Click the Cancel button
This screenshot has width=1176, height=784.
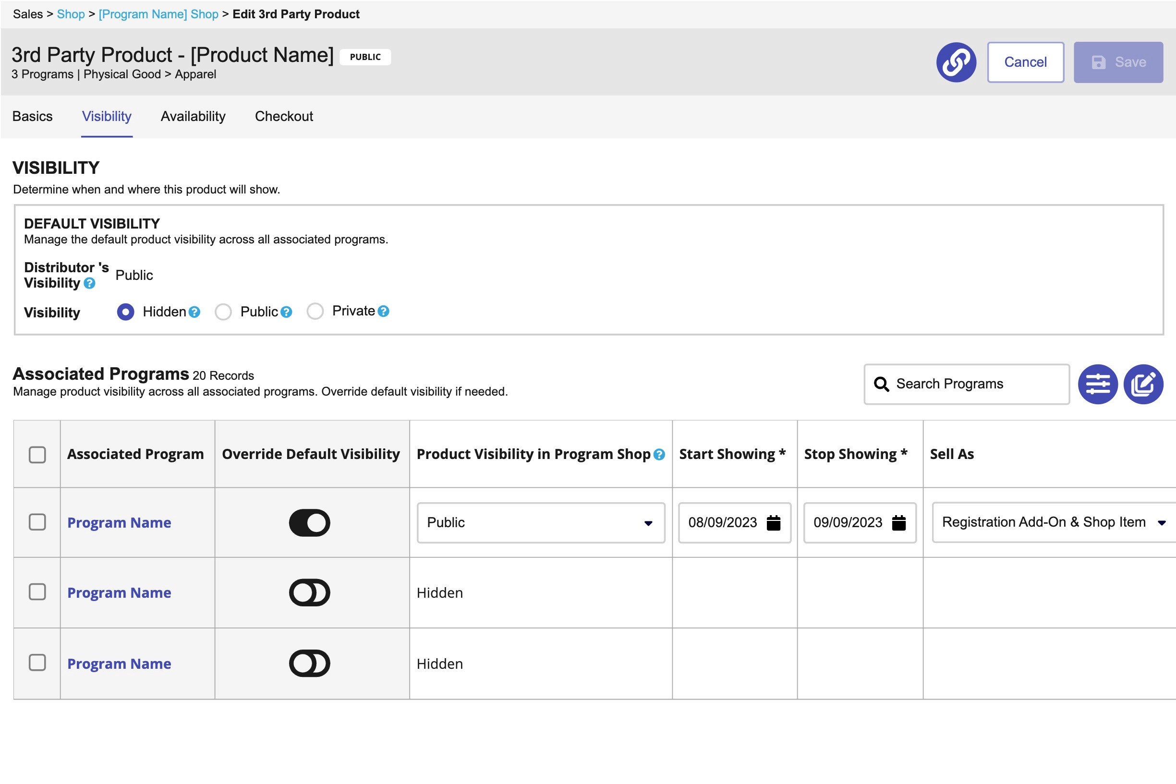pos(1025,62)
